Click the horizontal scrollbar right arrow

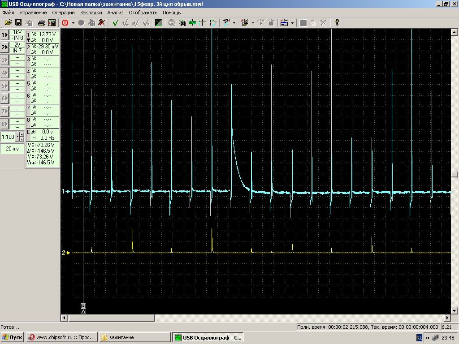446,318
